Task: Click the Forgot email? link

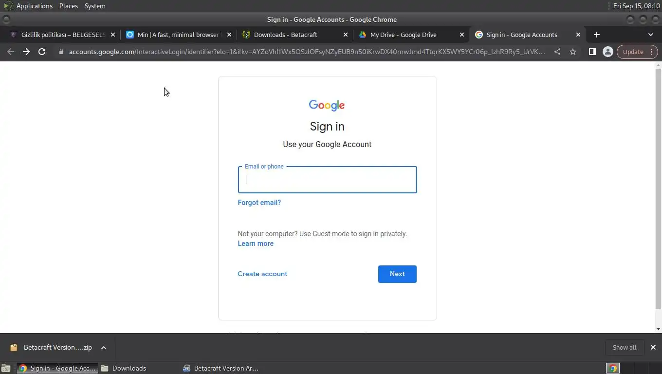Action: pyautogui.click(x=259, y=203)
